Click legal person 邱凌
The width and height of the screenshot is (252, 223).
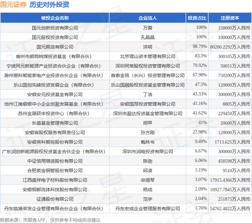pos(147,171)
